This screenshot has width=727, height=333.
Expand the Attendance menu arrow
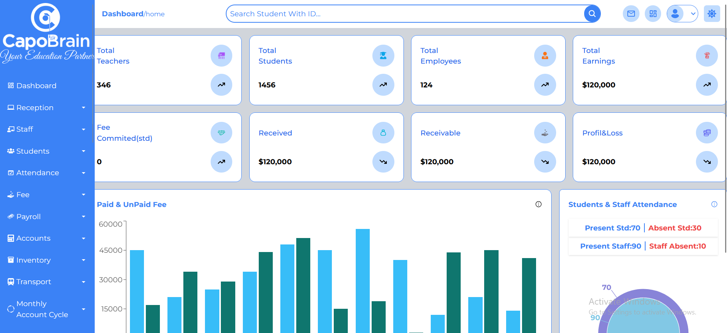[84, 173]
